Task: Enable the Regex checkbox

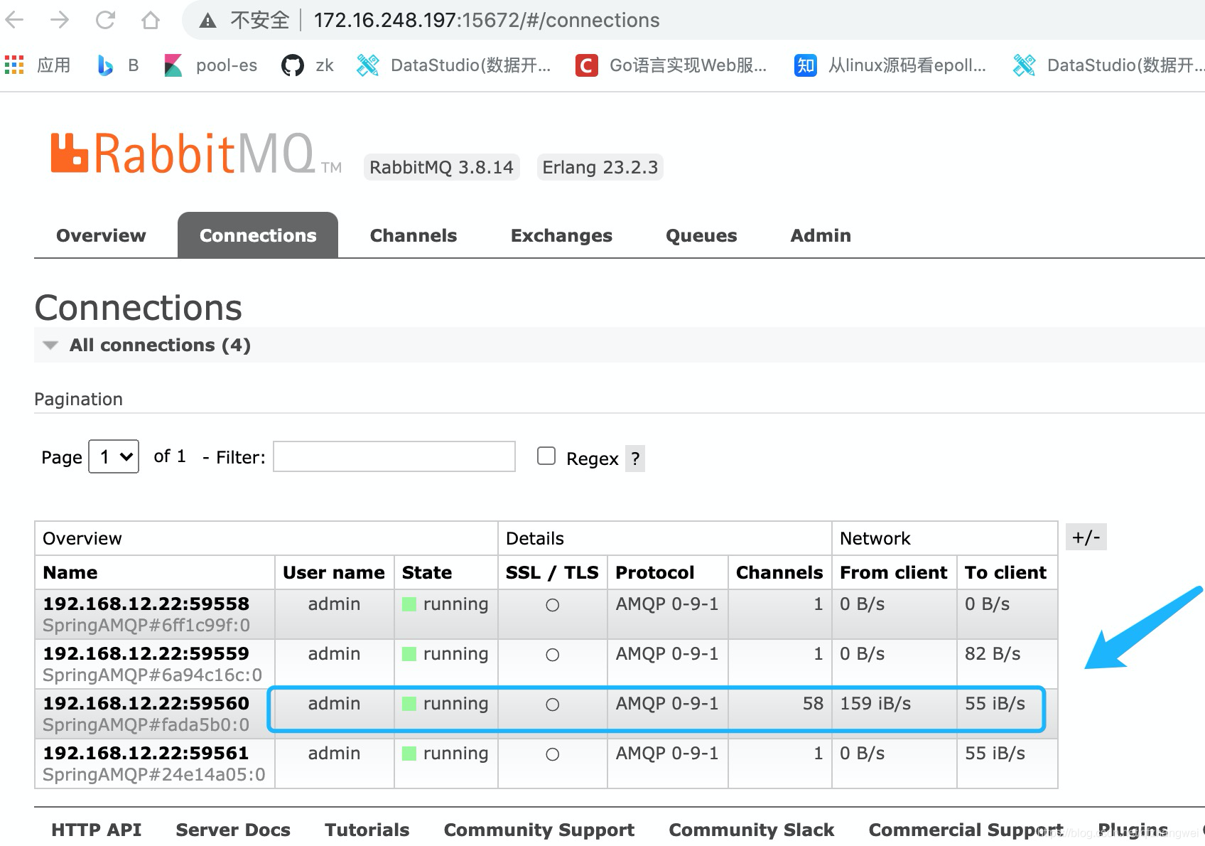Action: click(546, 456)
